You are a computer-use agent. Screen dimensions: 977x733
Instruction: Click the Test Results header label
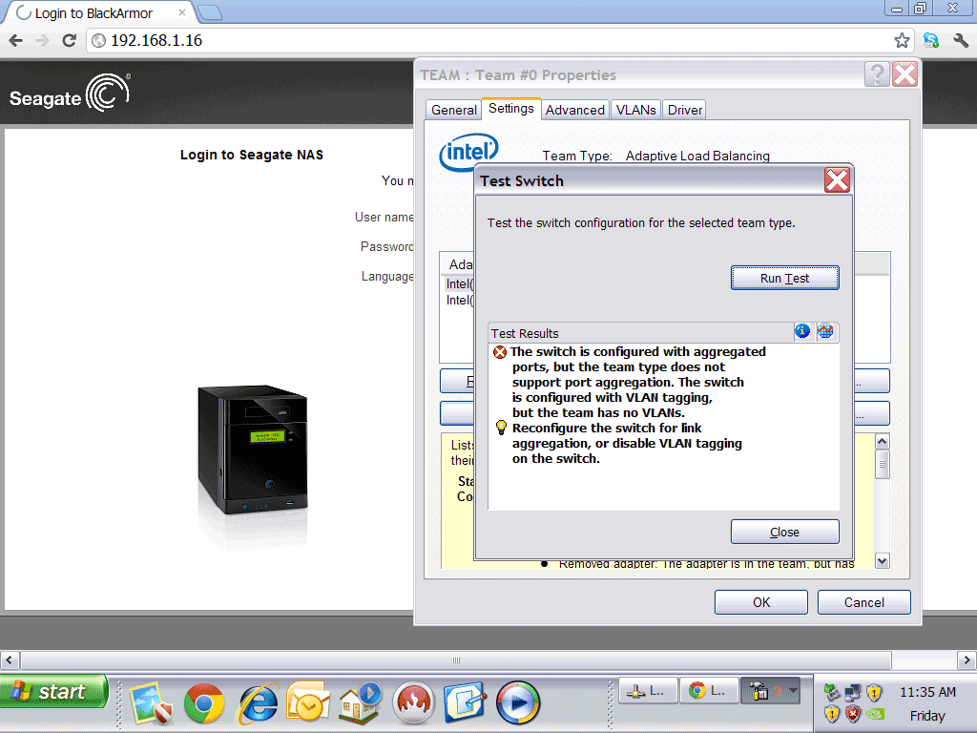tap(525, 333)
